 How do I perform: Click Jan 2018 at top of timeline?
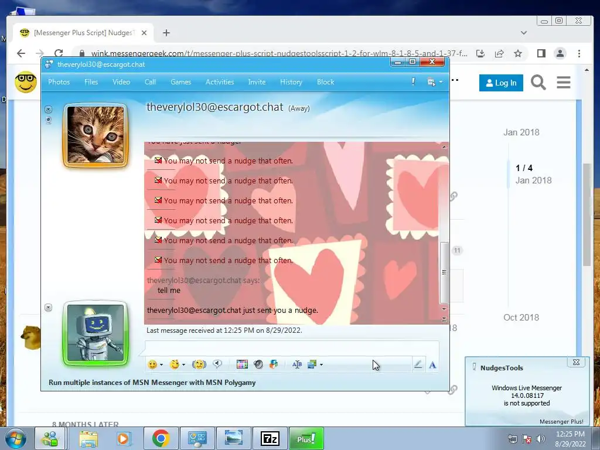(521, 132)
